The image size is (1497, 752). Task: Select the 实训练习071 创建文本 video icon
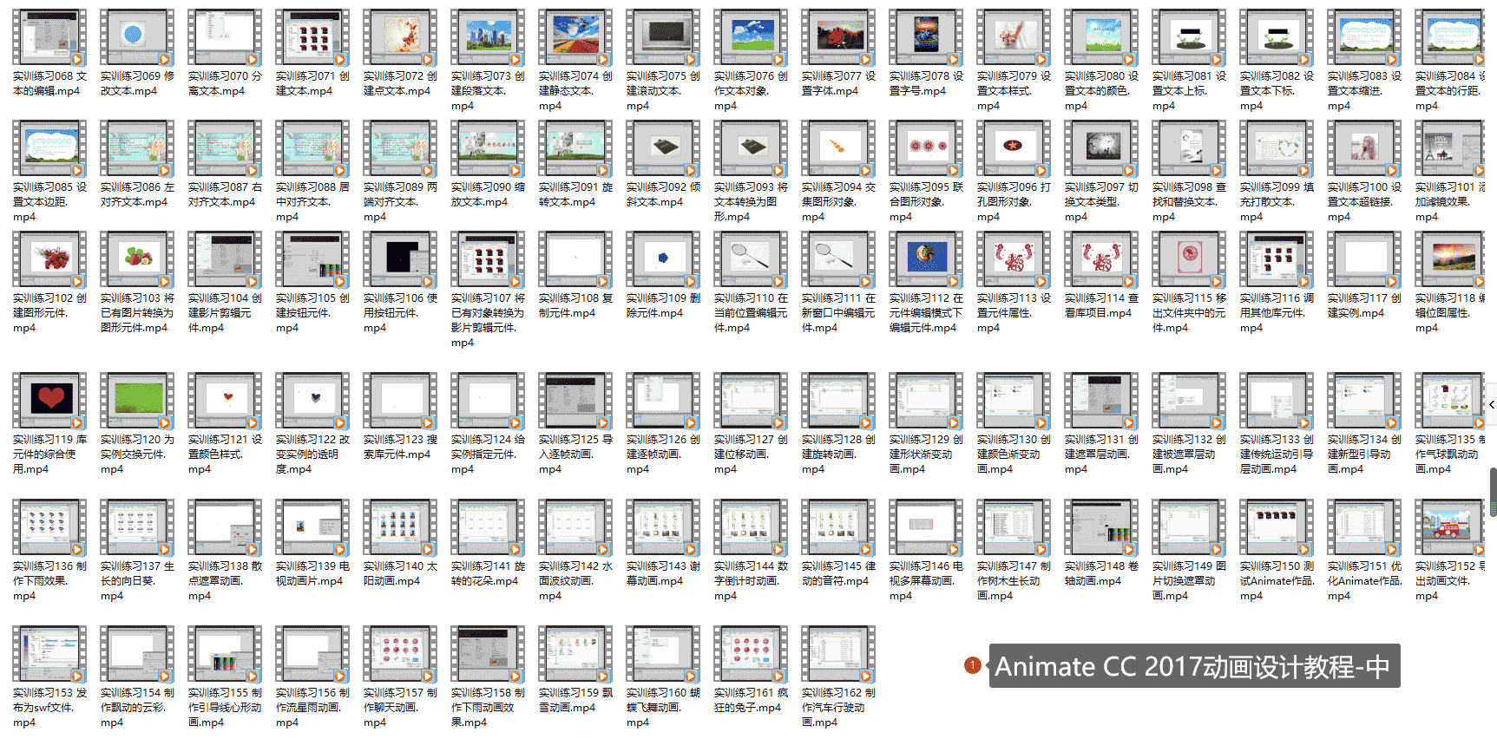point(312,38)
